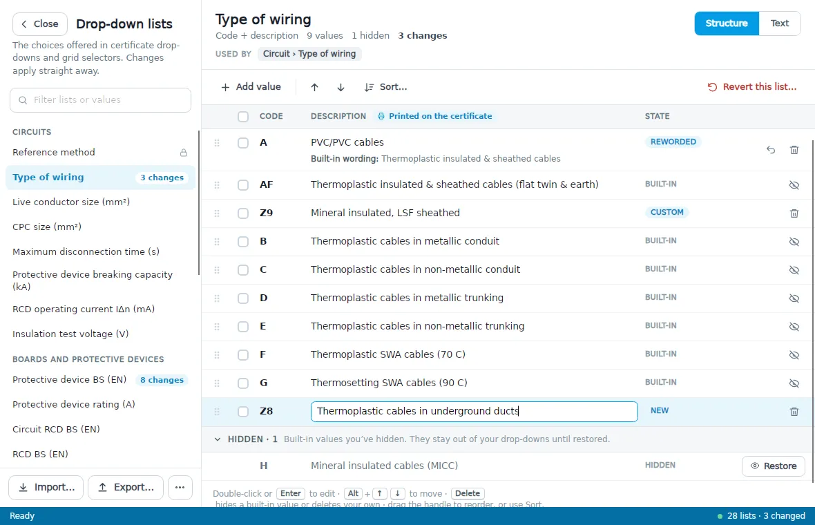Screen dimensions: 815x525
Task: Click Add value button
Action: click(251, 87)
